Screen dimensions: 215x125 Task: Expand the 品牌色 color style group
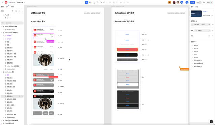click(x=192, y=45)
